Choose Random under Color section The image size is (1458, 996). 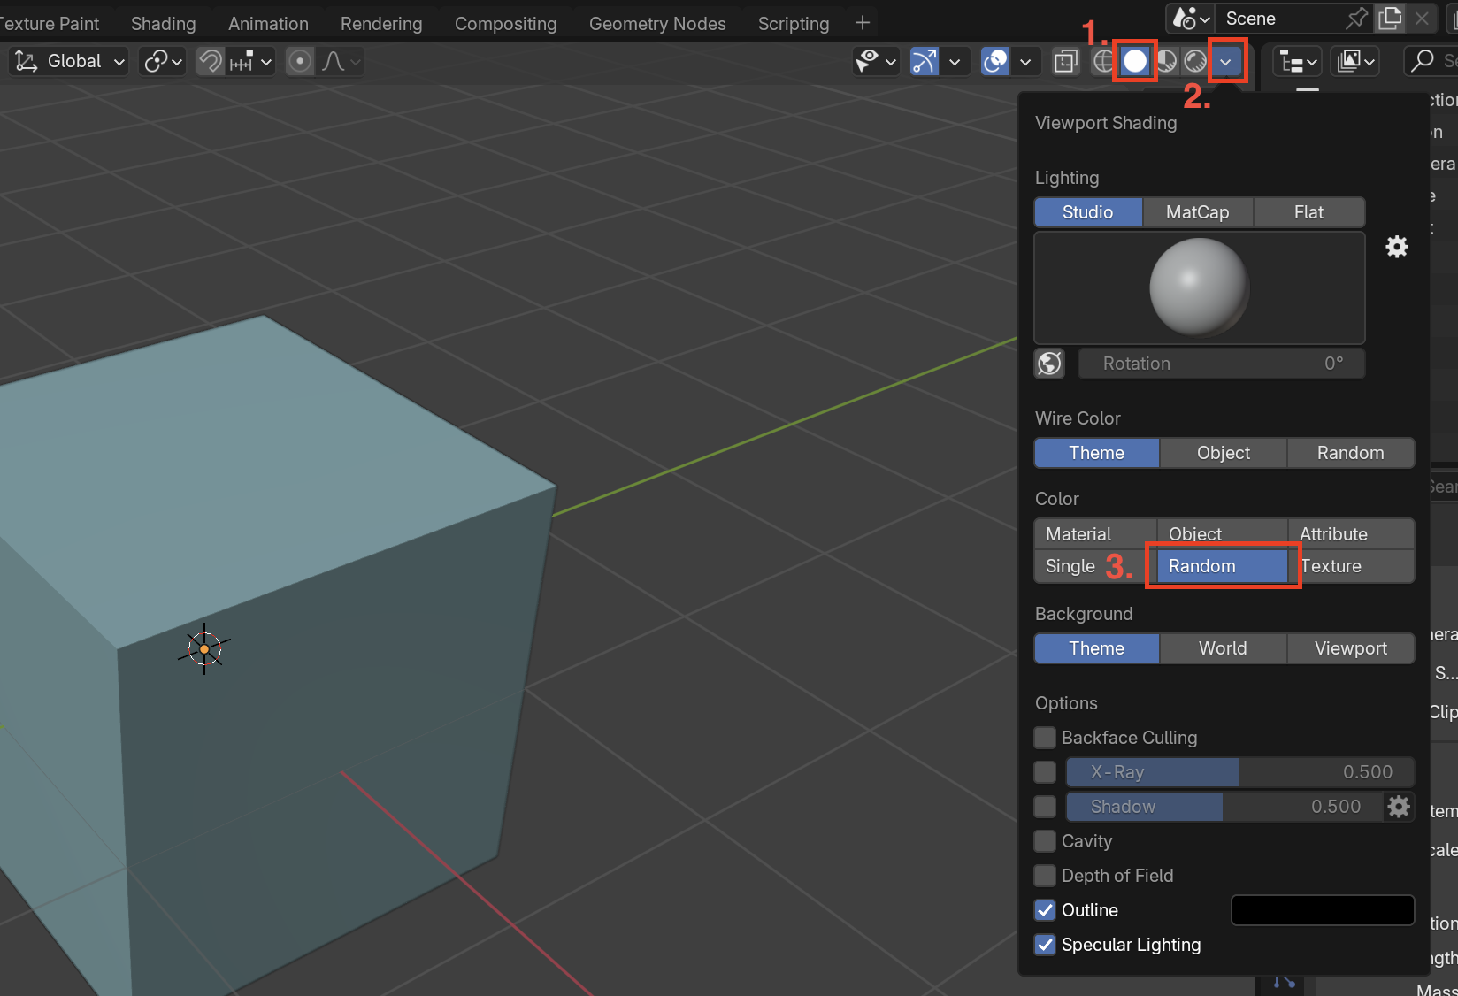1223,566
